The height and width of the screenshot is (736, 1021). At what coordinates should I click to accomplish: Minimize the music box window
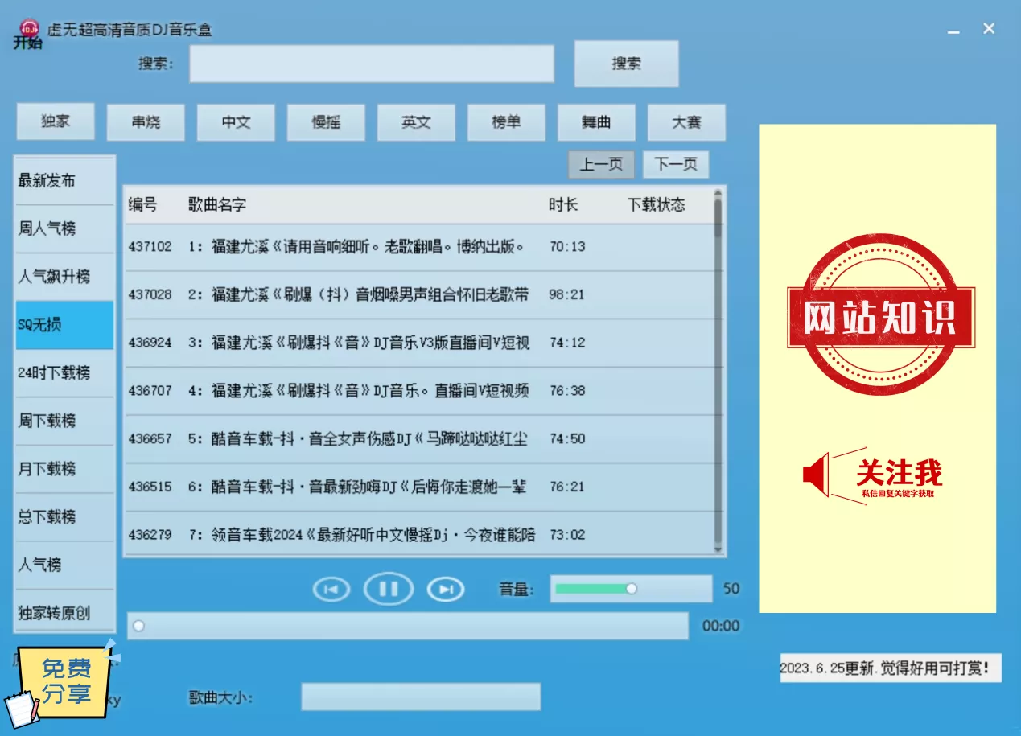(x=953, y=30)
